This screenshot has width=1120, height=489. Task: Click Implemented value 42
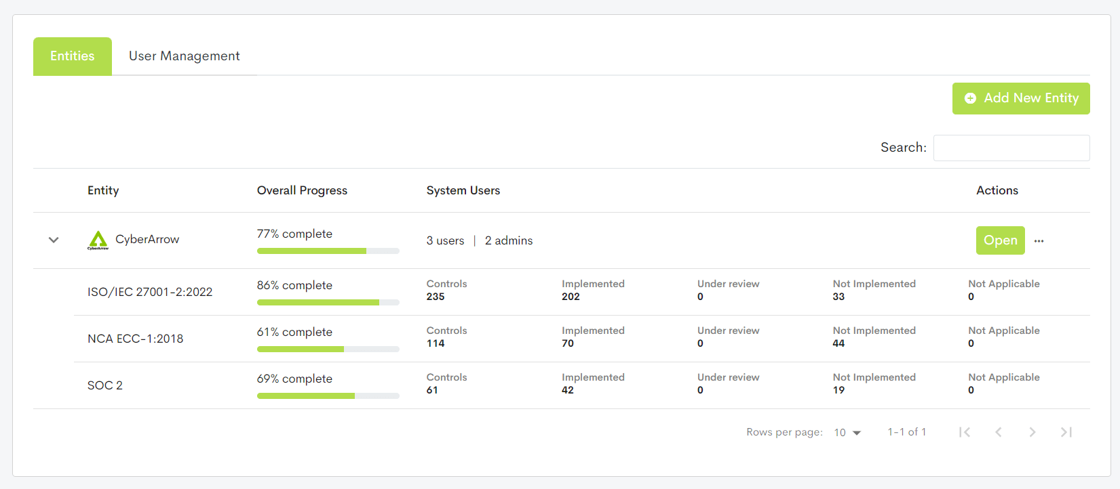coord(568,390)
